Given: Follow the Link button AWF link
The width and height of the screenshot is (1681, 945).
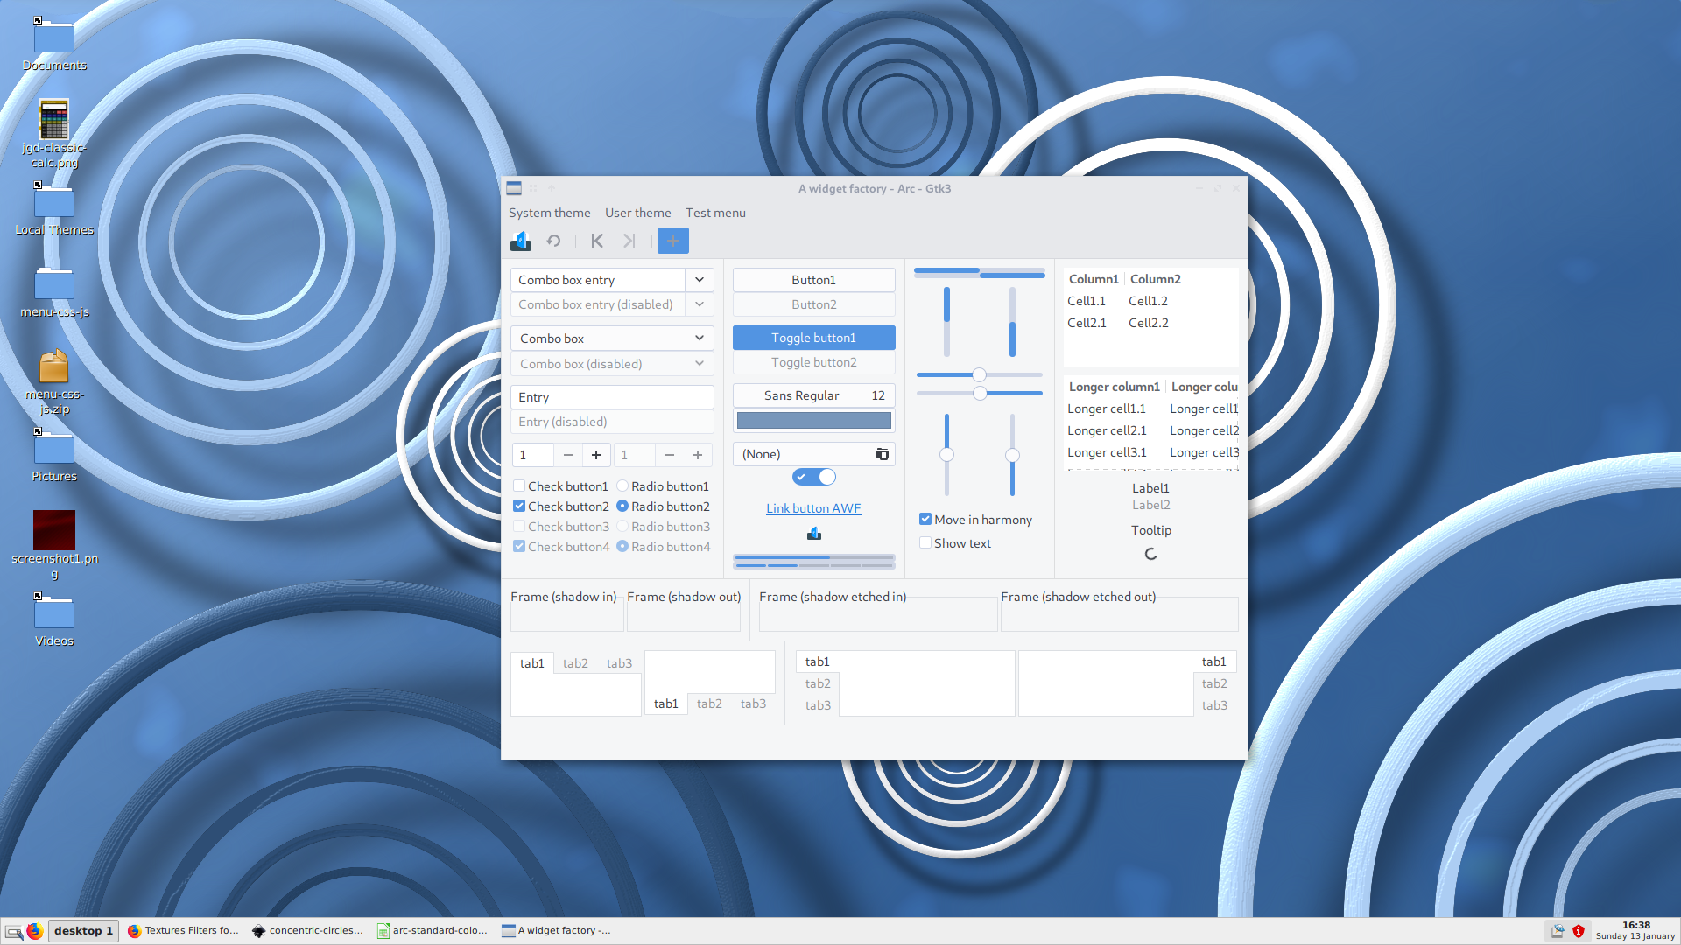Looking at the screenshot, I should coord(813,508).
